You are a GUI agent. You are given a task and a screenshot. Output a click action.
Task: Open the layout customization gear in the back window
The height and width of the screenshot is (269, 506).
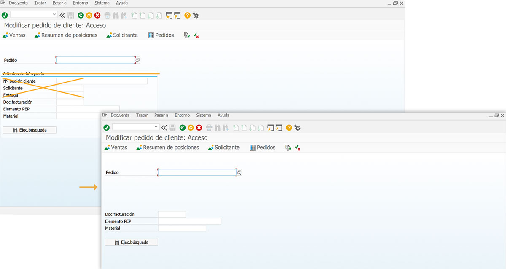pos(196,16)
